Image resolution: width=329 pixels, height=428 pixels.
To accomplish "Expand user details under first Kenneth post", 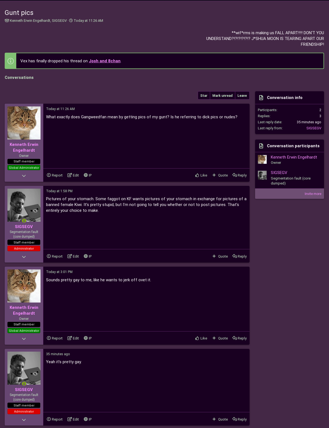I will [x=24, y=176].
